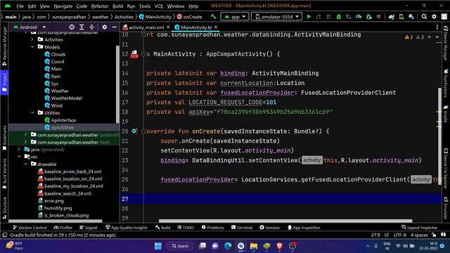This screenshot has width=450, height=253.
Task: Go to previous highlighted error arrow
Action: click(429, 37)
